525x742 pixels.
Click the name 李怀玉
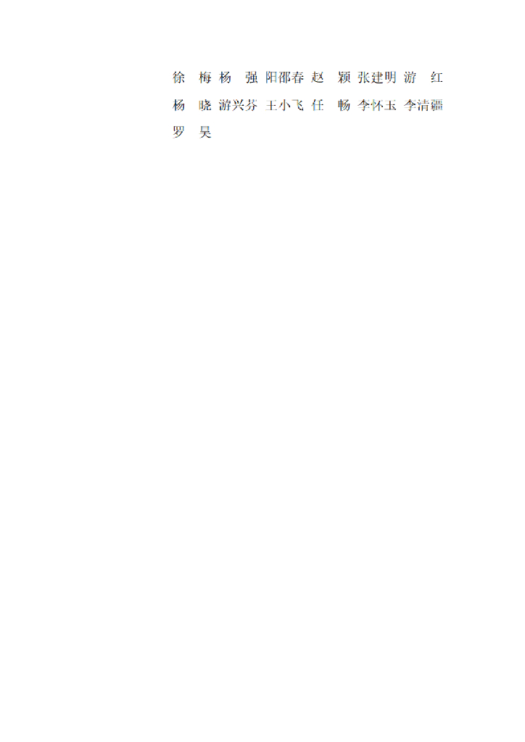pyautogui.click(x=377, y=105)
